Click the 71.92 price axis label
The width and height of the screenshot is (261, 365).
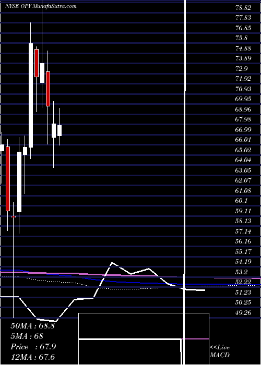pyautogui.click(x=243, y=79)
